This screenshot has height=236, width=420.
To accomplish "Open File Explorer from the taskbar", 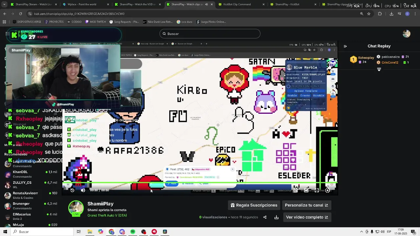I will [x=90, y=232].
